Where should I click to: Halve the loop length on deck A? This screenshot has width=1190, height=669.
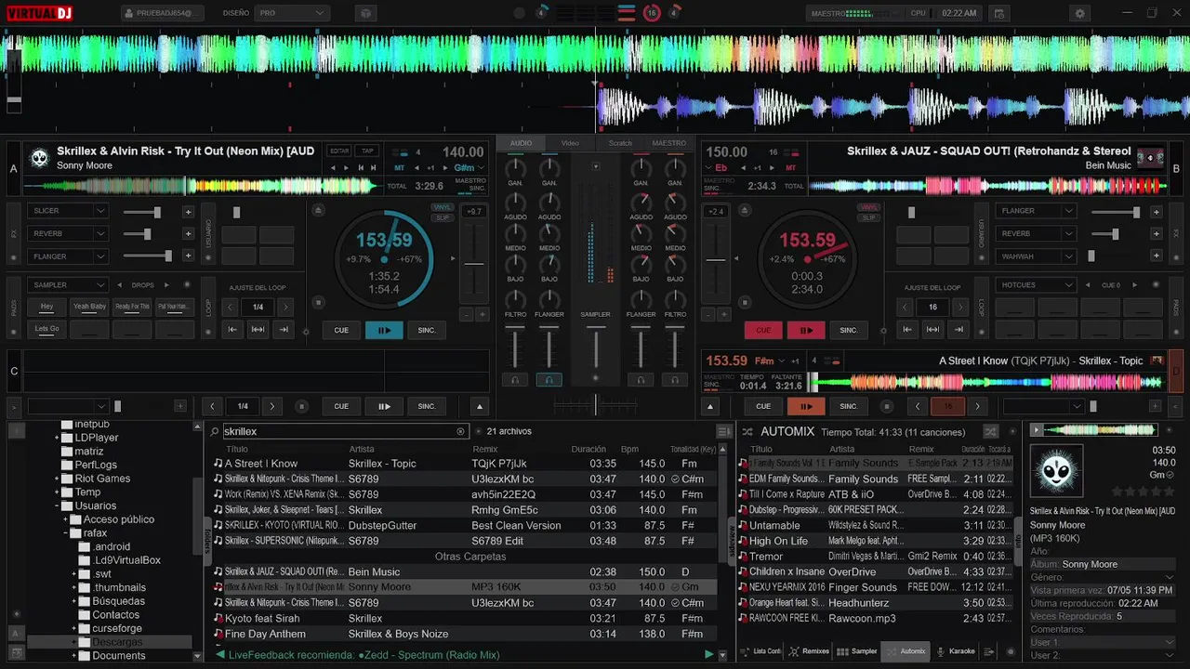coord(231,307)
